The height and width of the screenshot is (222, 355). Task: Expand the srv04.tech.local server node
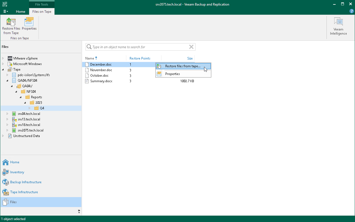coord(7,113)
